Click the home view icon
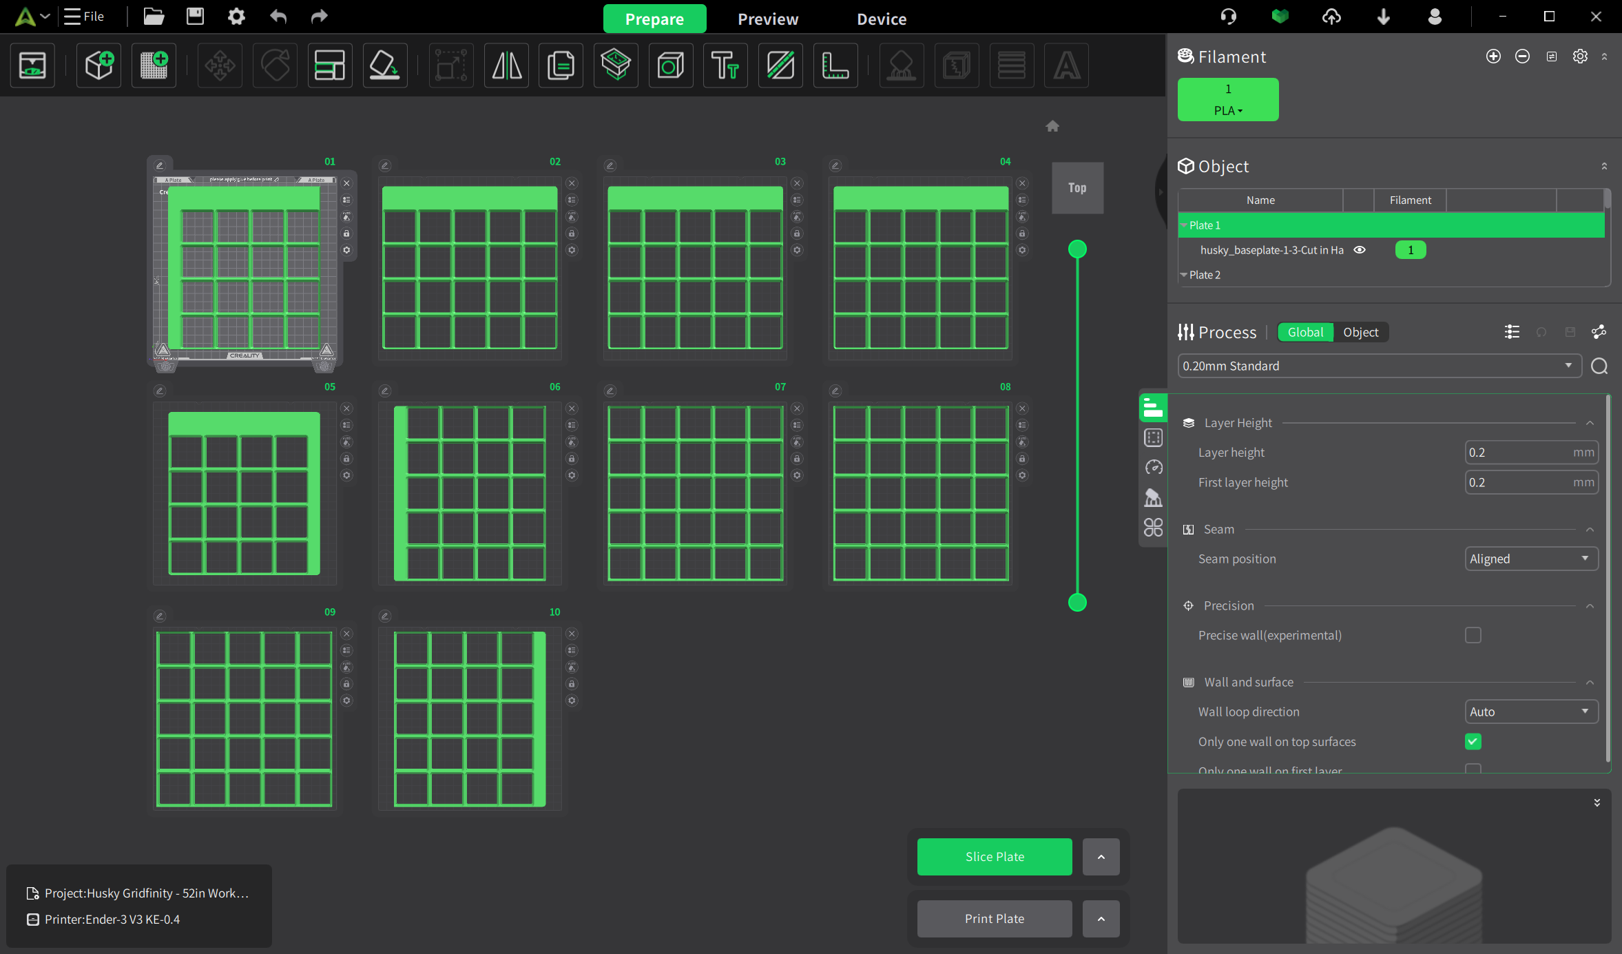 1052,126
